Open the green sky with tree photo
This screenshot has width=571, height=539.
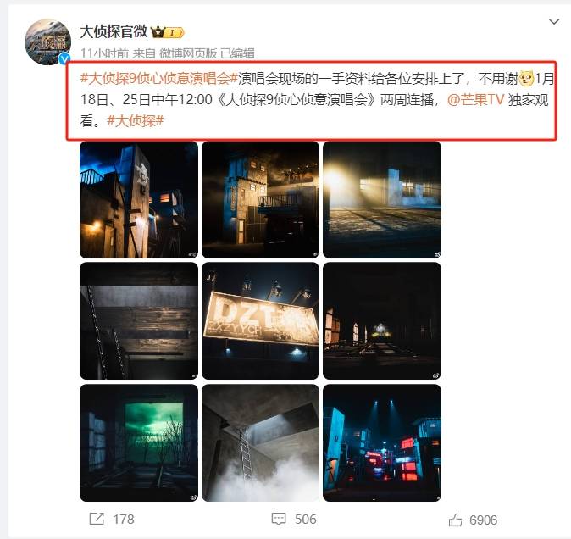point(139,443)
